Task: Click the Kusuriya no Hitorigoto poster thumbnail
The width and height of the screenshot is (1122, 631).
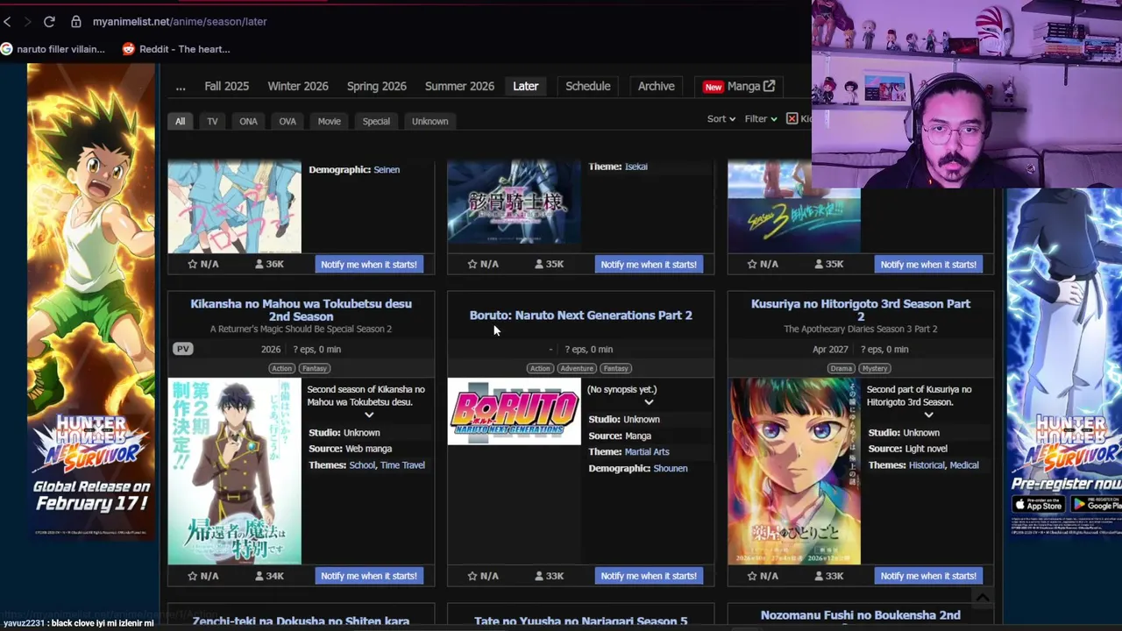Action: click(794, 471)
